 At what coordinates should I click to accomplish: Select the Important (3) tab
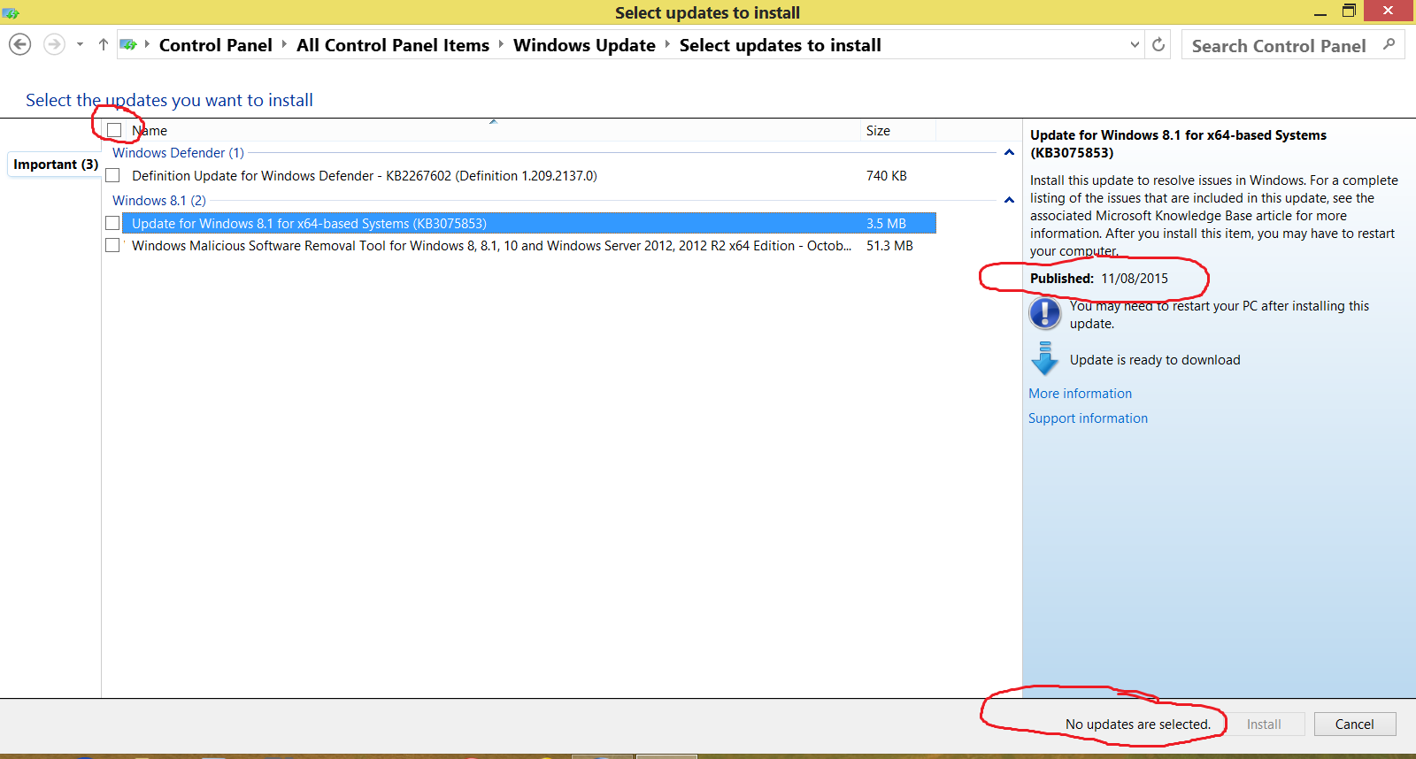55,165
